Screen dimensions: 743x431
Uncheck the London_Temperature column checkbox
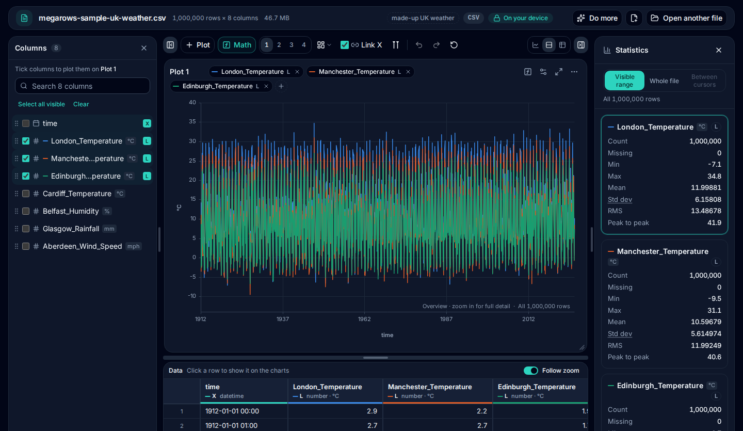(x=26, y=141)
